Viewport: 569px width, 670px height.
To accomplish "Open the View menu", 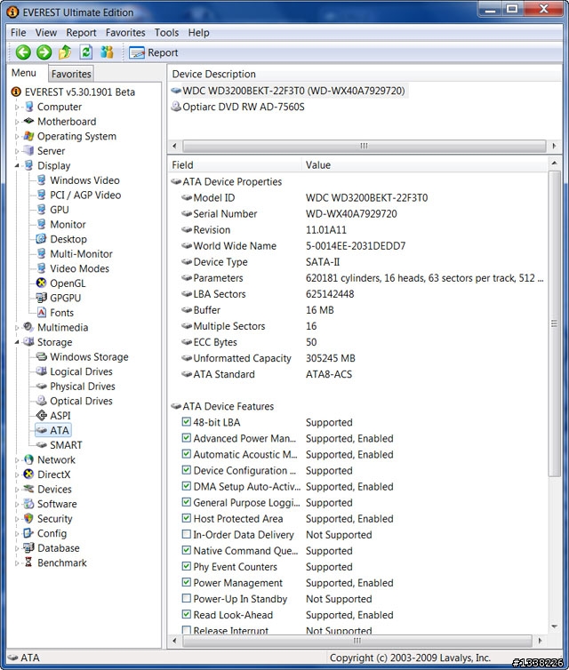I will 46,33.
